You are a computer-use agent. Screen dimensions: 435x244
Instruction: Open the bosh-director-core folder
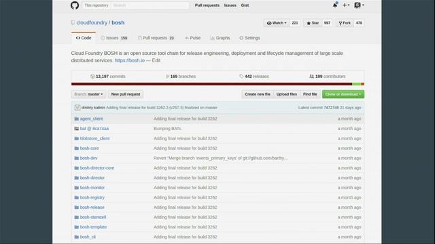tap(97, 168)
